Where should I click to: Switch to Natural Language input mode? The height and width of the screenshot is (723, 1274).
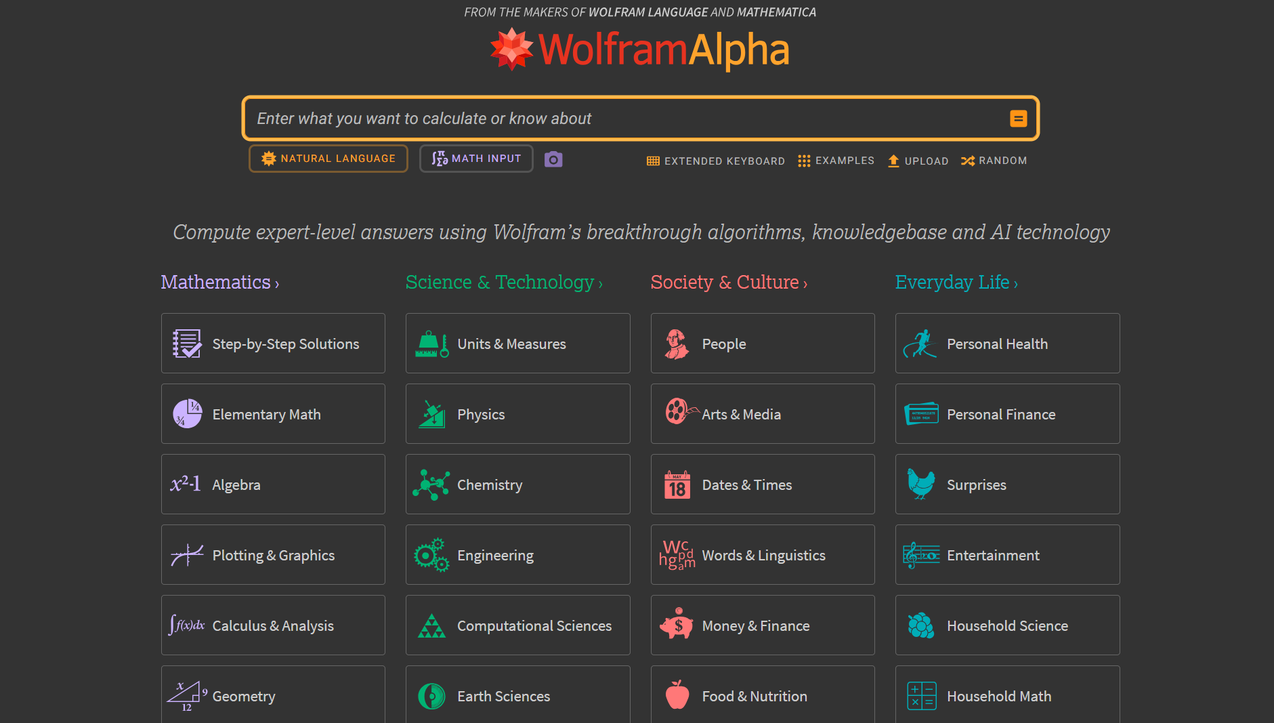coord(328,159)
